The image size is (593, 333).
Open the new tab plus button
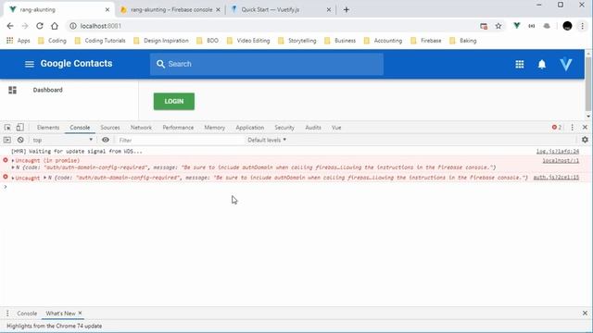(x=346, y=10)
